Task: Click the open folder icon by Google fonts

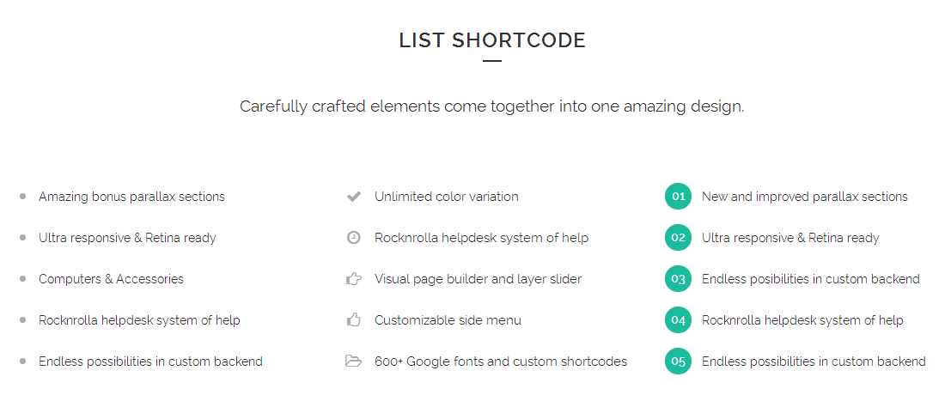Action: [353, 362]
